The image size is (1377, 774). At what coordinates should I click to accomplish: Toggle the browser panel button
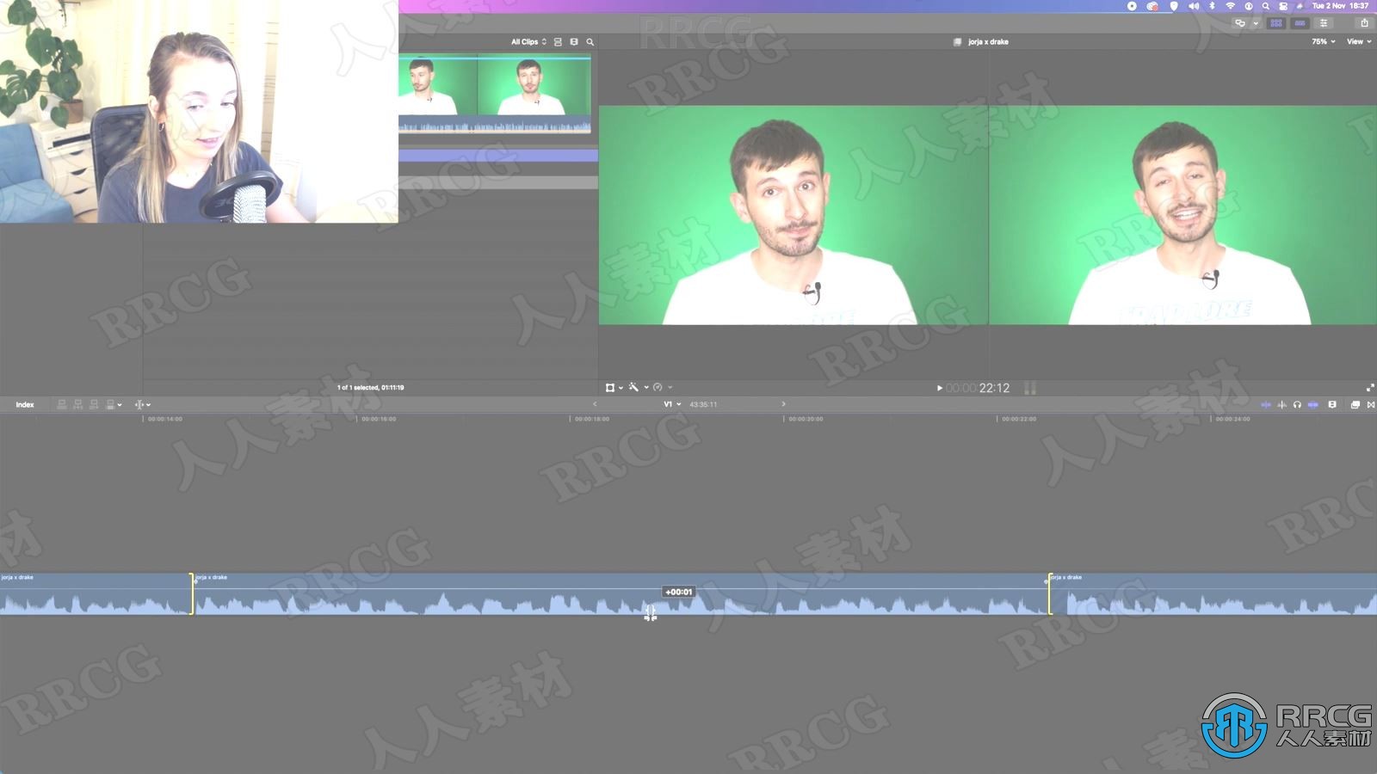coord(1276,23)
